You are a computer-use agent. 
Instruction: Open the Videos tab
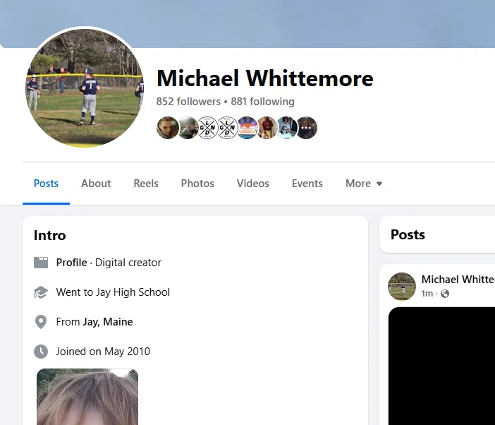[x=253, y=184]
